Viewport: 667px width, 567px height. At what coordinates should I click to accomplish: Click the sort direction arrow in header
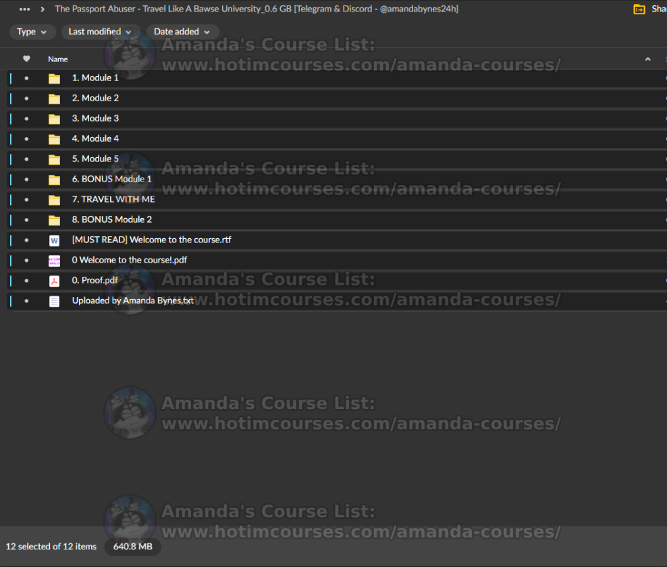tap(647, 59)
